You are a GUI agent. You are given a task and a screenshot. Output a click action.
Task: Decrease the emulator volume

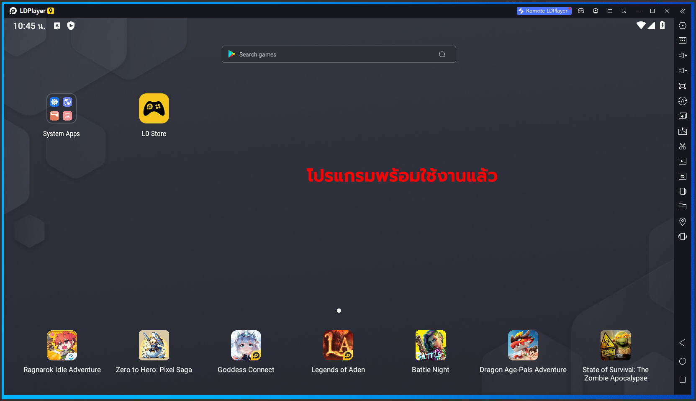(682, 70)
